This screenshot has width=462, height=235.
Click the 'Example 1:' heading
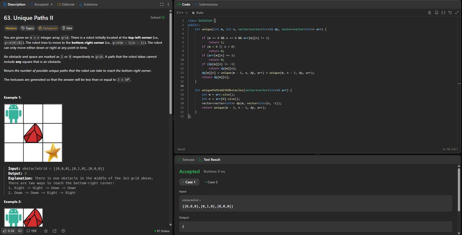13,98
